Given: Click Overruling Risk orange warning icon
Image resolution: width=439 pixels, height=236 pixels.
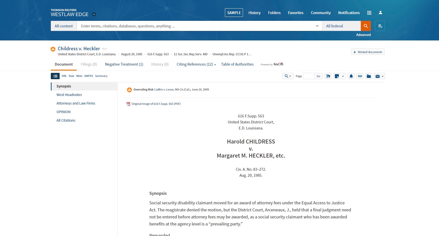Looking at the screenshot, I should [x=129, y=90].
